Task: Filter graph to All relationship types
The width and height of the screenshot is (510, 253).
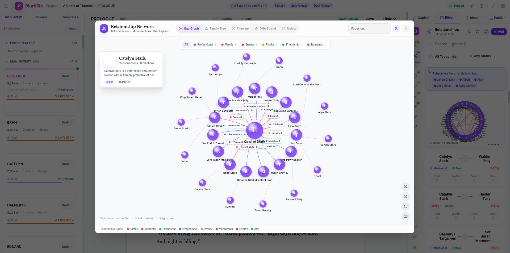Action: coord(186,45)
